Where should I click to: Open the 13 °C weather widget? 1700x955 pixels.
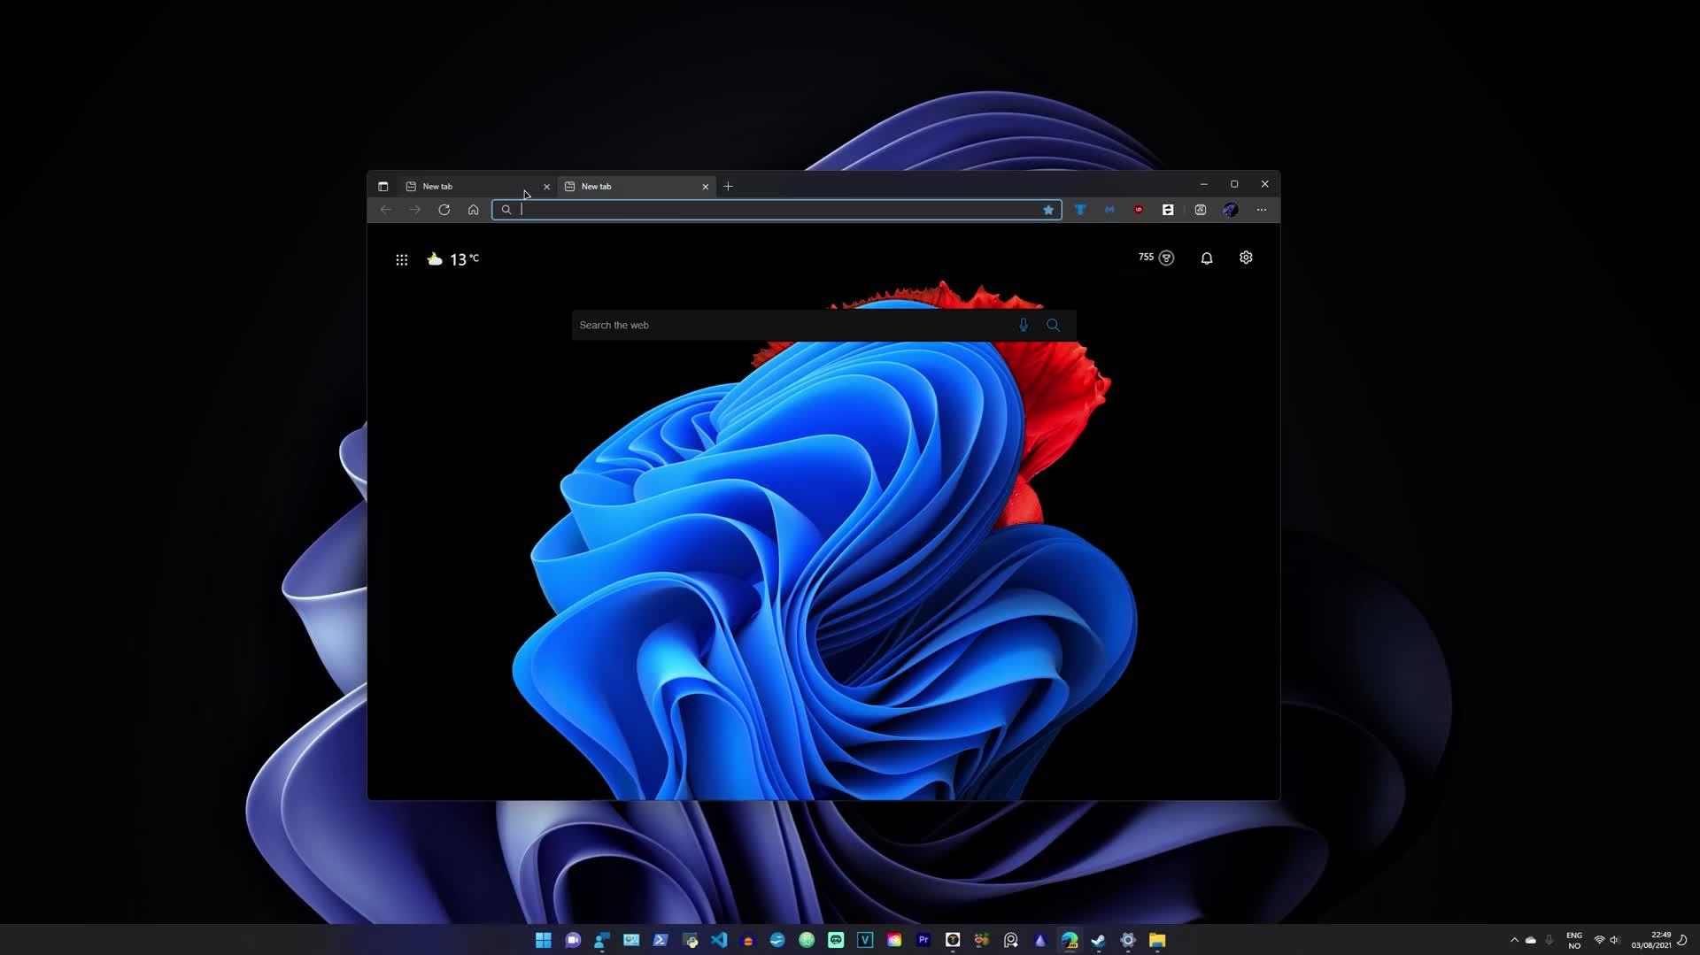coord(452,259)
